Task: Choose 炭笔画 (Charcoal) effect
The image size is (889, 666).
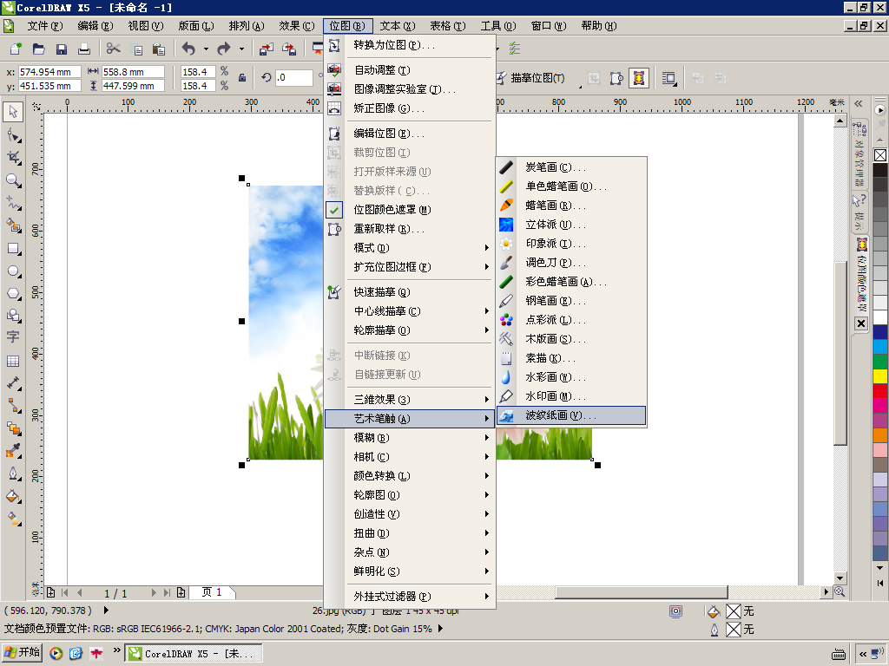Action: [571, 167]
